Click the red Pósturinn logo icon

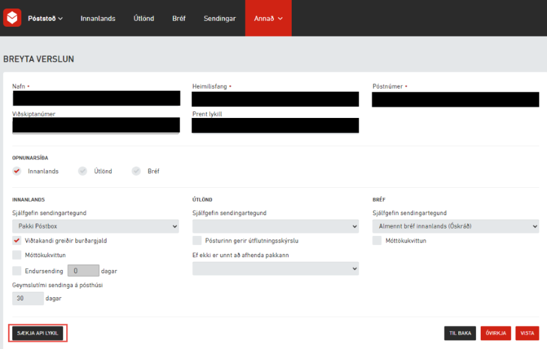click(x=12, y=18)
